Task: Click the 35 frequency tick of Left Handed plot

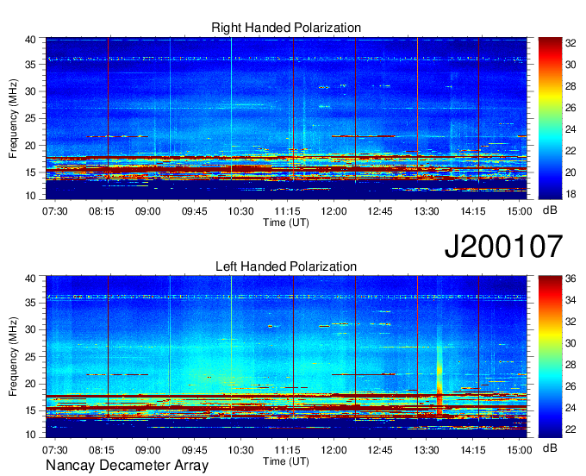Action: pos(30,303)
